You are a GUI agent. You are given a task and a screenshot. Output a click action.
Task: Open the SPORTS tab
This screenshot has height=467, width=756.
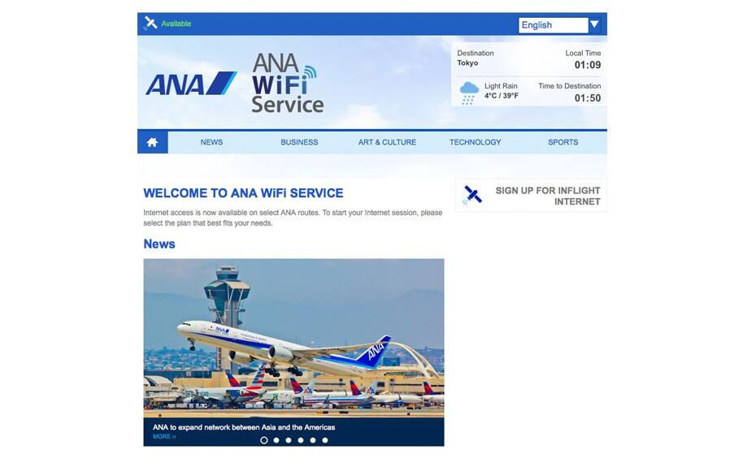pyautogui.click(x=563, y=142)
